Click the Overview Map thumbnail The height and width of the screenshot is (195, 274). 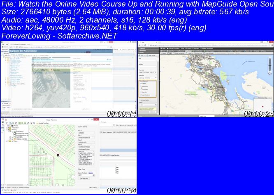pos(262,105)
